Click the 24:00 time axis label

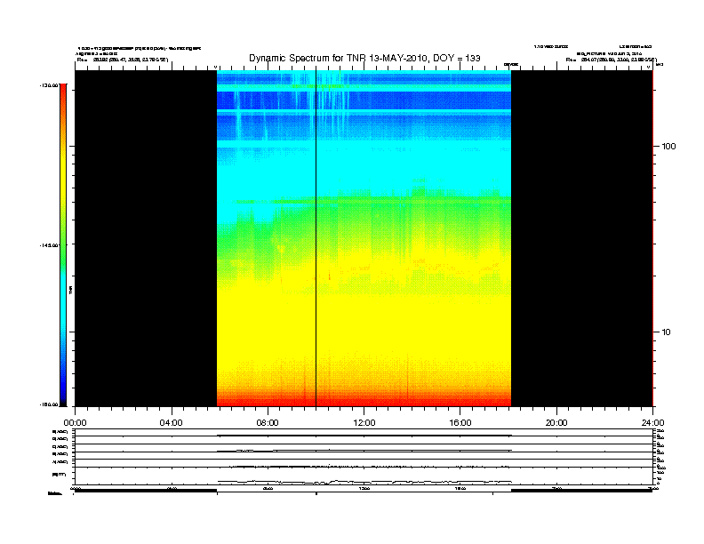click(652, 423)
